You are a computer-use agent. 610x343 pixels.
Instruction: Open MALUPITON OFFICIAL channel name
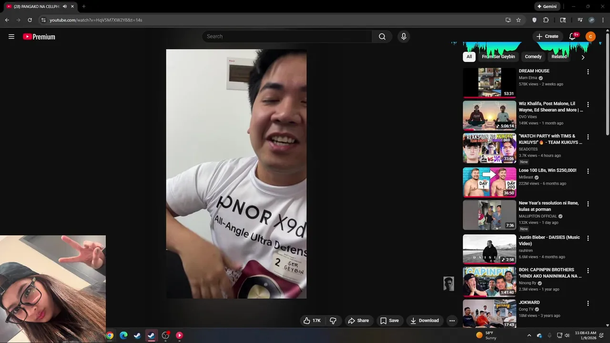pos(538,216)
